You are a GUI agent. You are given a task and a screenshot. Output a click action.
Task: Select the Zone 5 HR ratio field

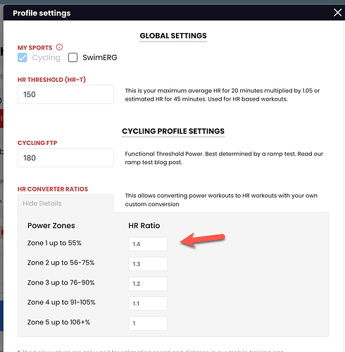[x=148, y=323]
